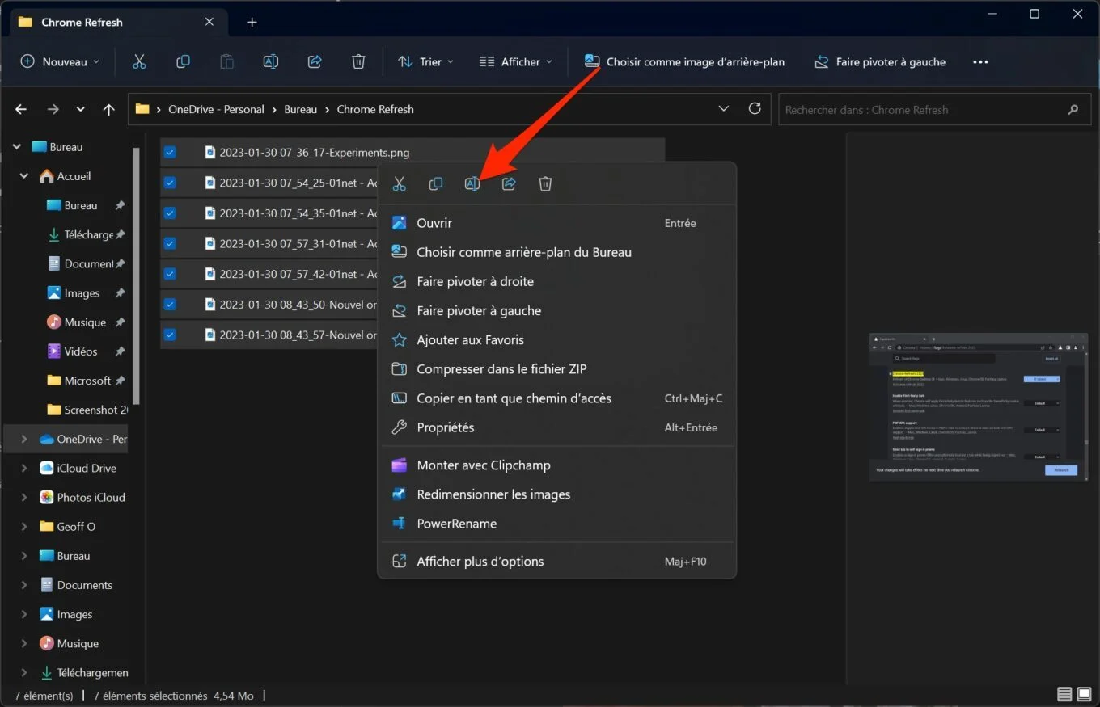Collapse the top Bureau tree node
The width and height of the screenshot is (1100, 707).
pos(16,147)
